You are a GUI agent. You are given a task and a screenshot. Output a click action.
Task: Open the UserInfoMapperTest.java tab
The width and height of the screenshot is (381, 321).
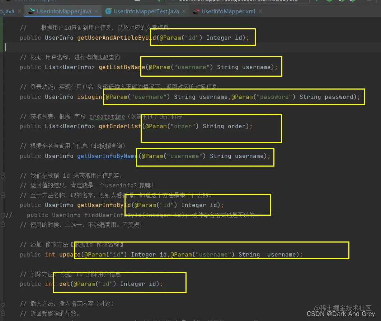146,11
